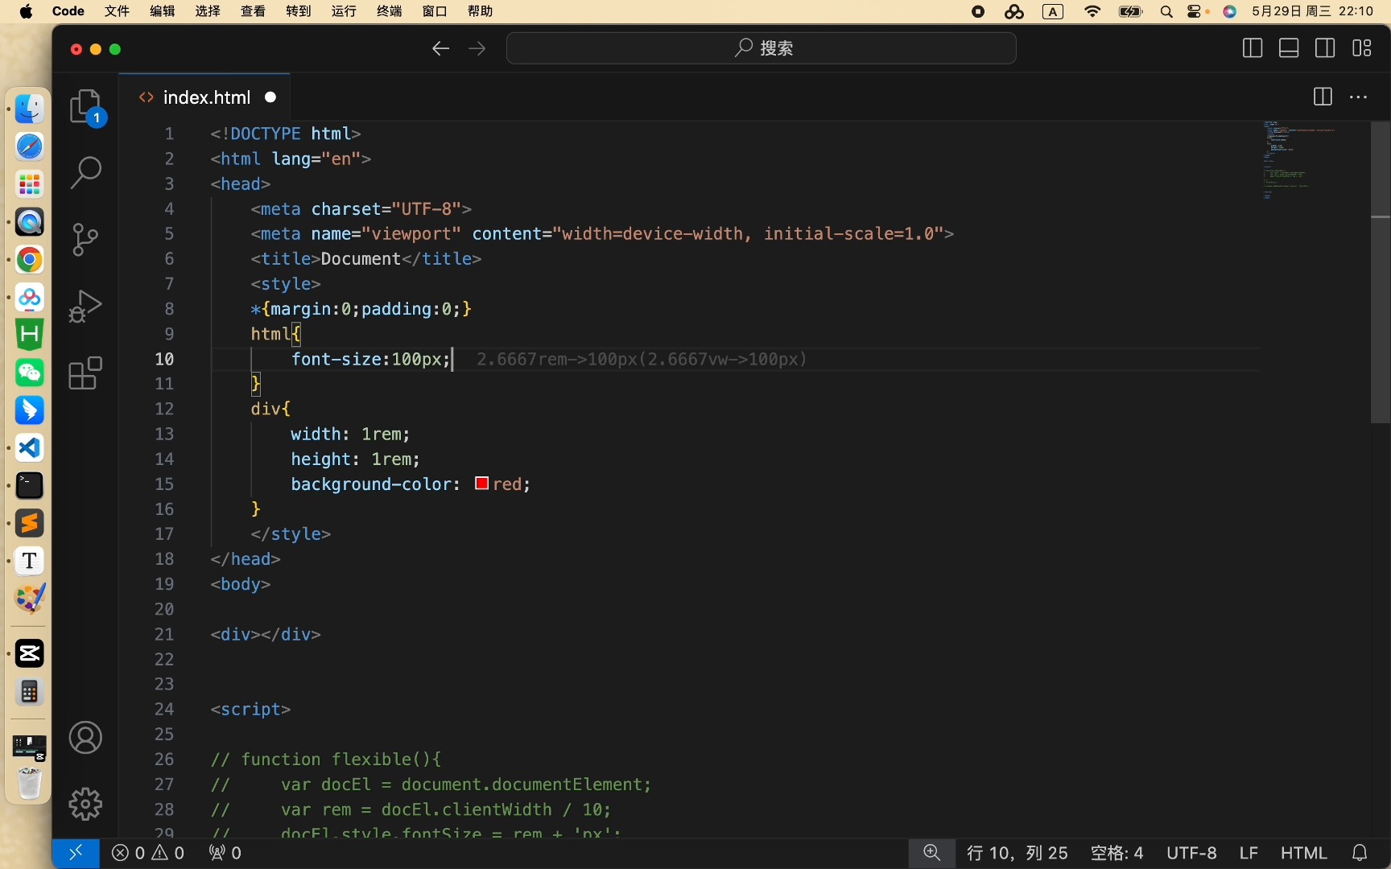Image resolution: width=1391 pixels, height=869 pixels.
Task: Open notifications bell in status bar
Action: 1360,853
